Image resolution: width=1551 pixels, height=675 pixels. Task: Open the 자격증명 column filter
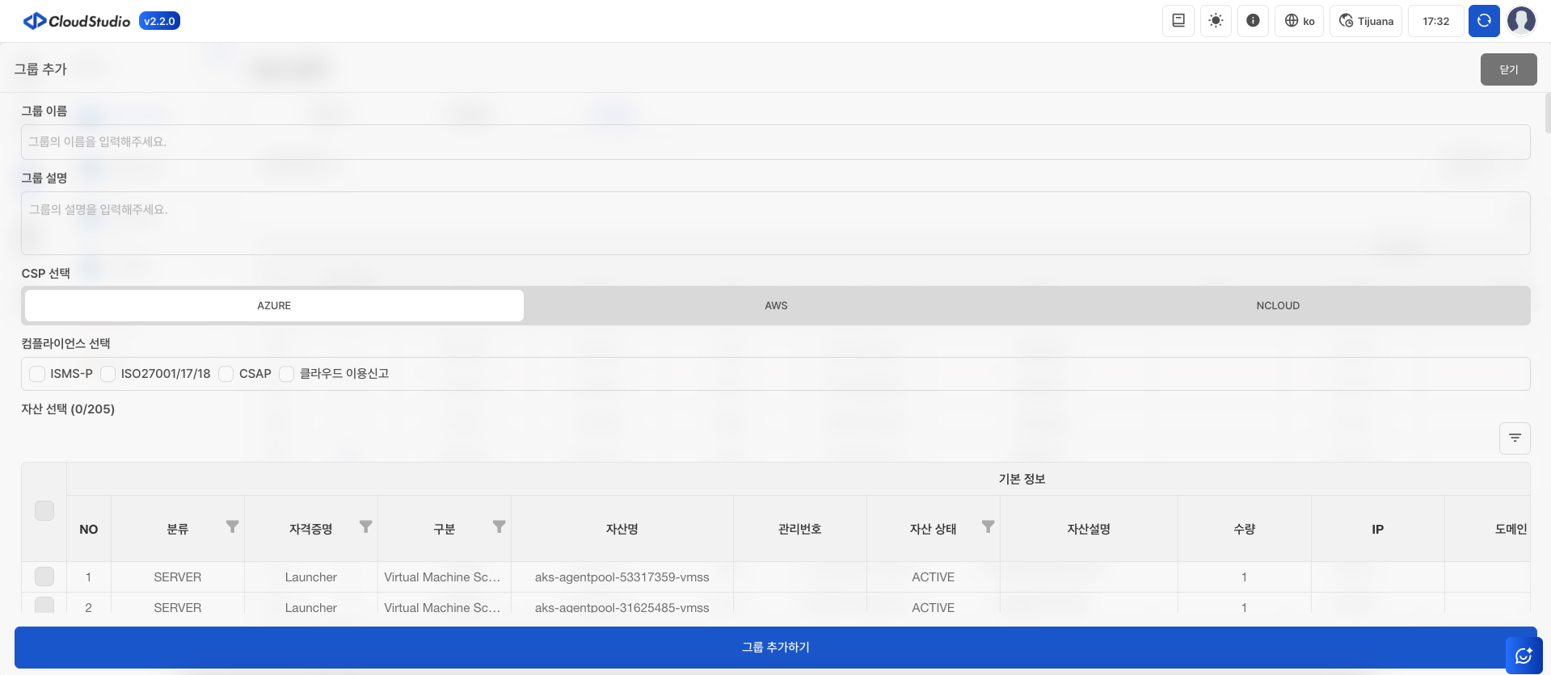click(366, 527)
